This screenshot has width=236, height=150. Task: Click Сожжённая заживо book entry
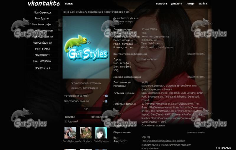[x=153, y=125]
